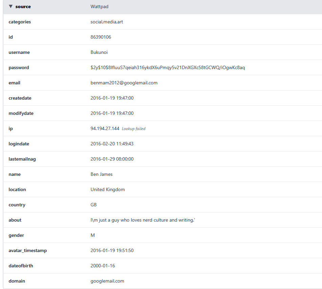Select the id value 86390106
This screenshot has height=289, width=322.
101,37
